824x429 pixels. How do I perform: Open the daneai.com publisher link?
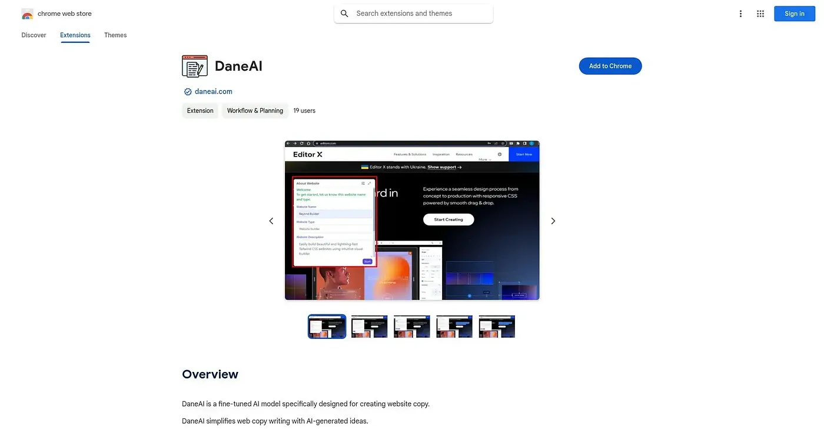214,92
